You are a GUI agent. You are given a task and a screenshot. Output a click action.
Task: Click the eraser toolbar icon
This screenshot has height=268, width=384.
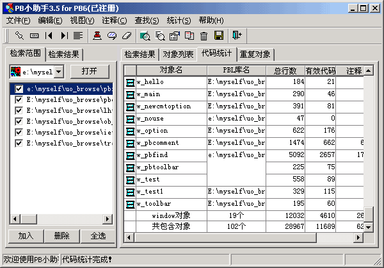tap(126, 35)
